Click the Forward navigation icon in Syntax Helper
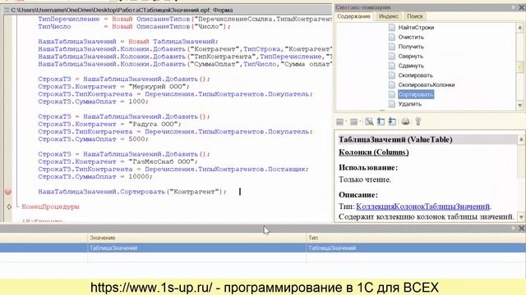Screen dimensions: 526x295 [353, 122]
